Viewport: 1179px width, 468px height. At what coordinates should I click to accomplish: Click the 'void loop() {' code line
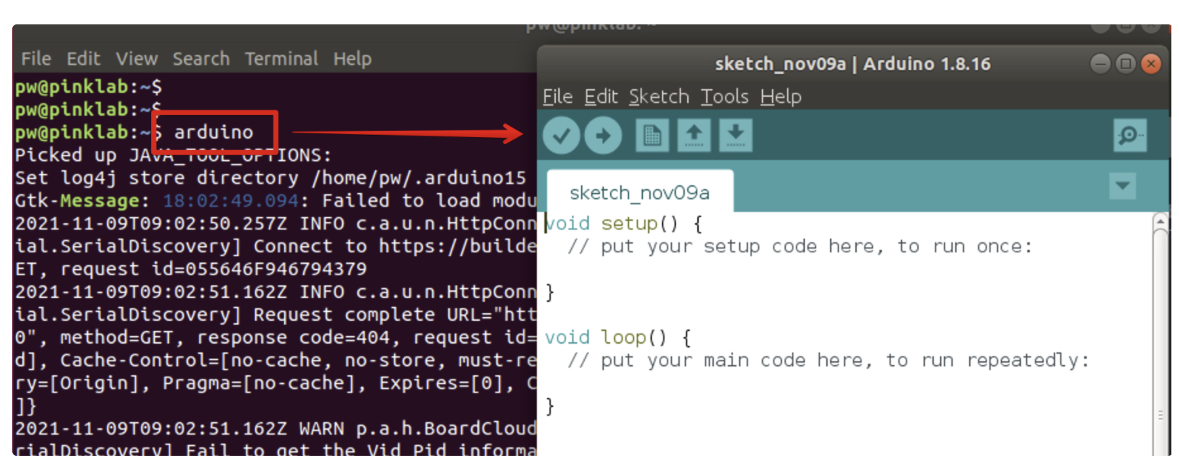[x=617, y=338]
